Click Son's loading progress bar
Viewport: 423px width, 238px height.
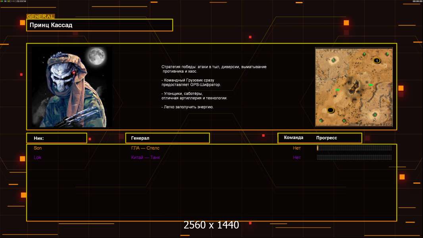[x=354, y=148]
